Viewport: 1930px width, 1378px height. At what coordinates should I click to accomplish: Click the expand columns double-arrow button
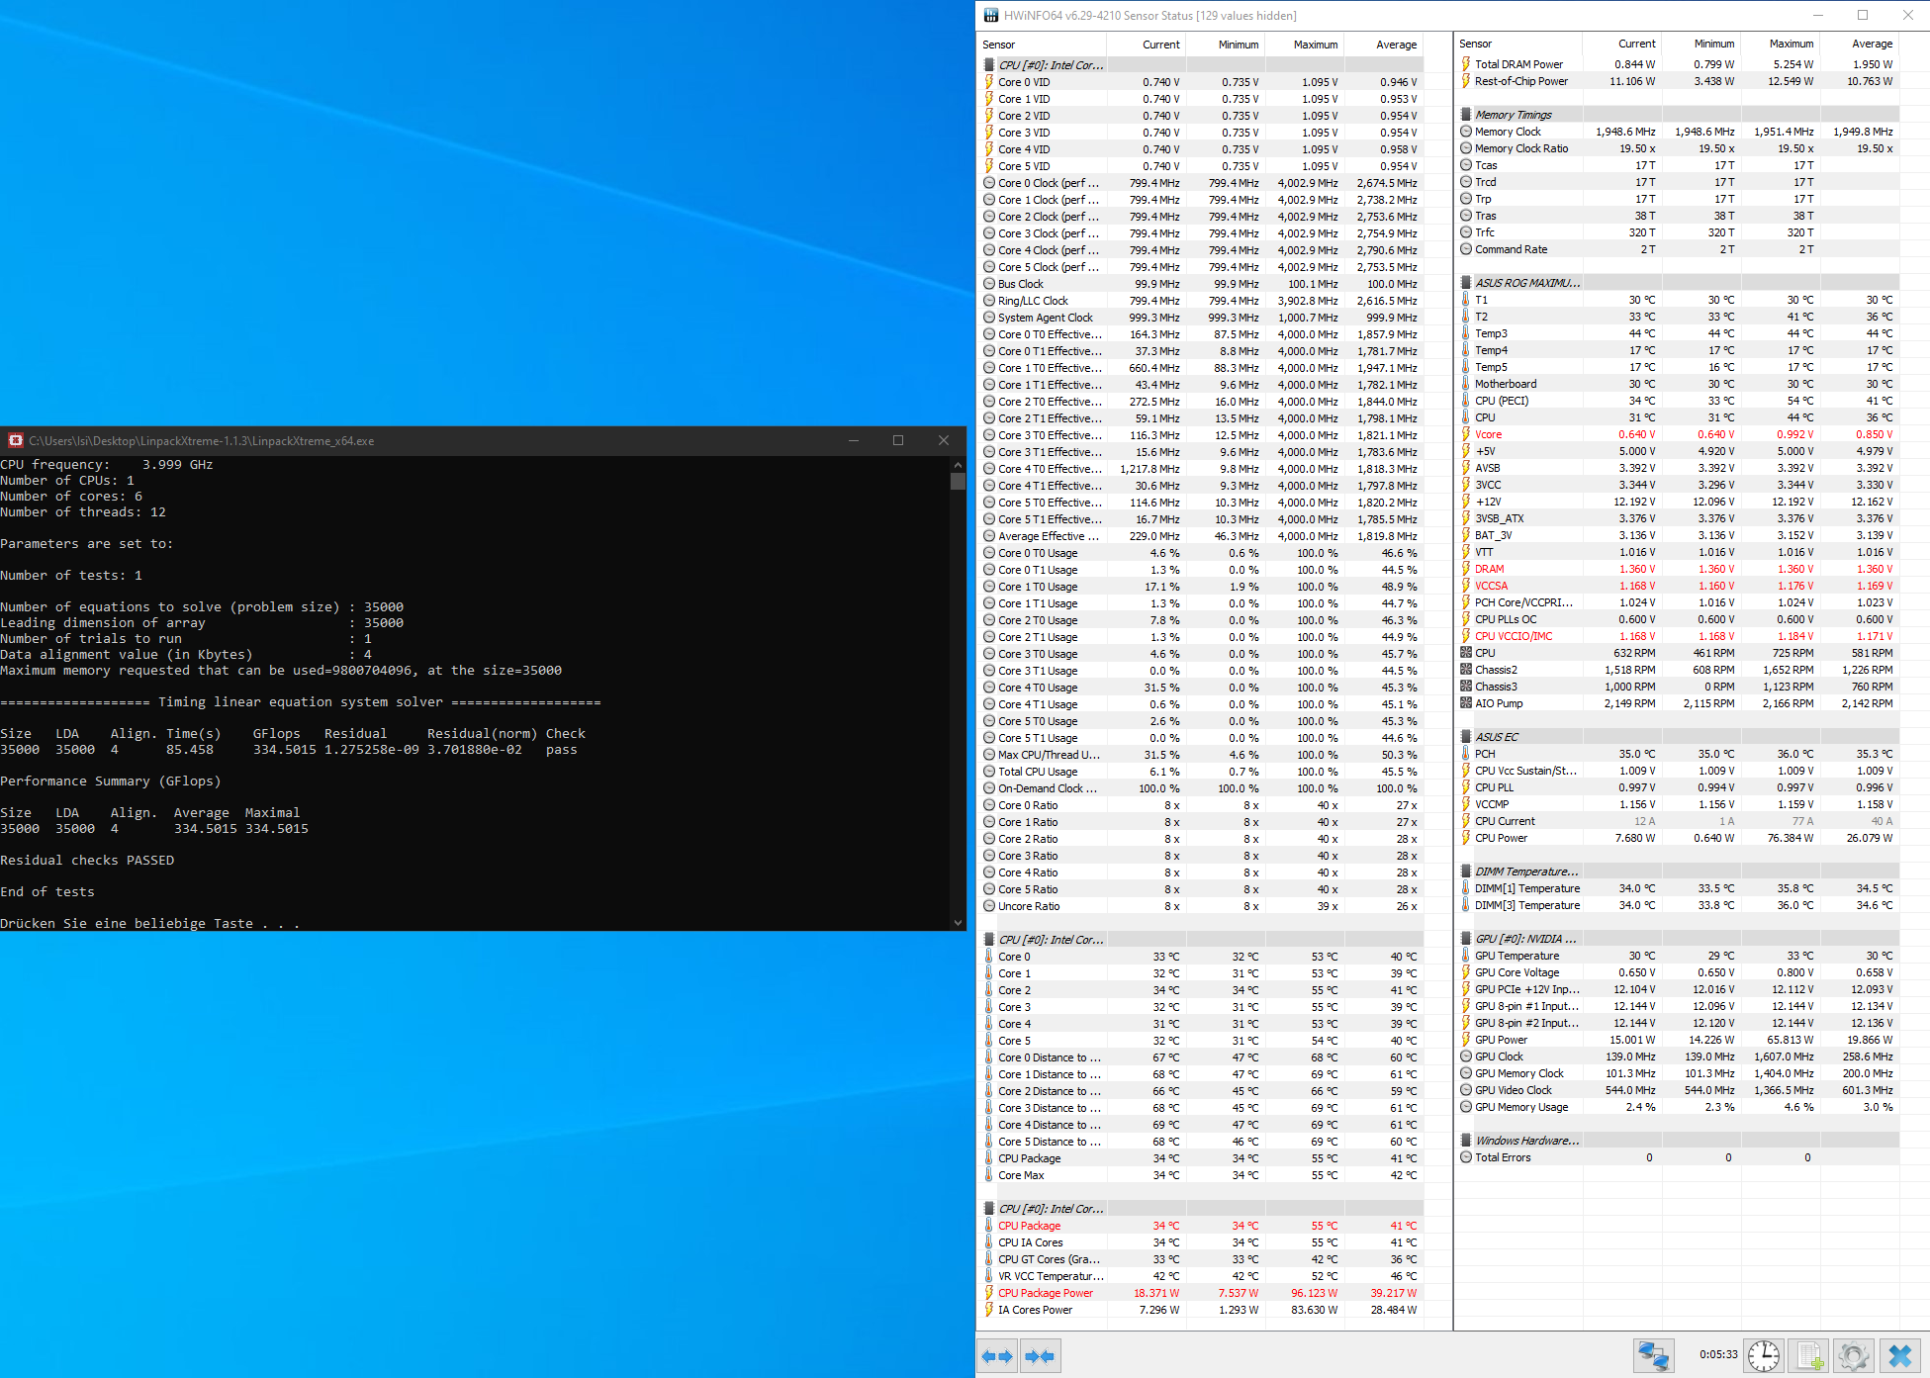[x=997, y=1355]
